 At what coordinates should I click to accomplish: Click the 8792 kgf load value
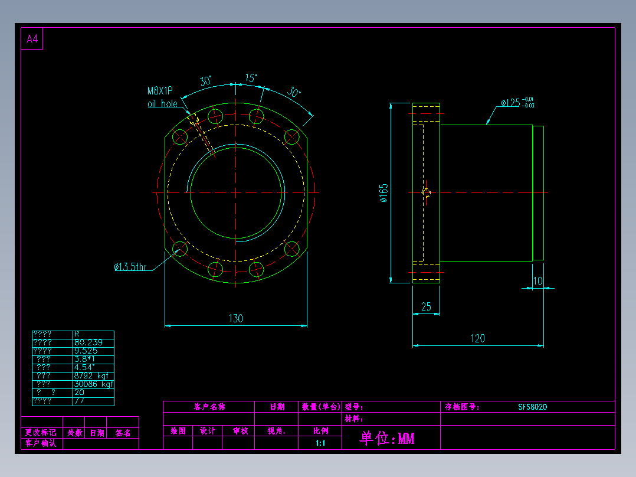point(91,376)
